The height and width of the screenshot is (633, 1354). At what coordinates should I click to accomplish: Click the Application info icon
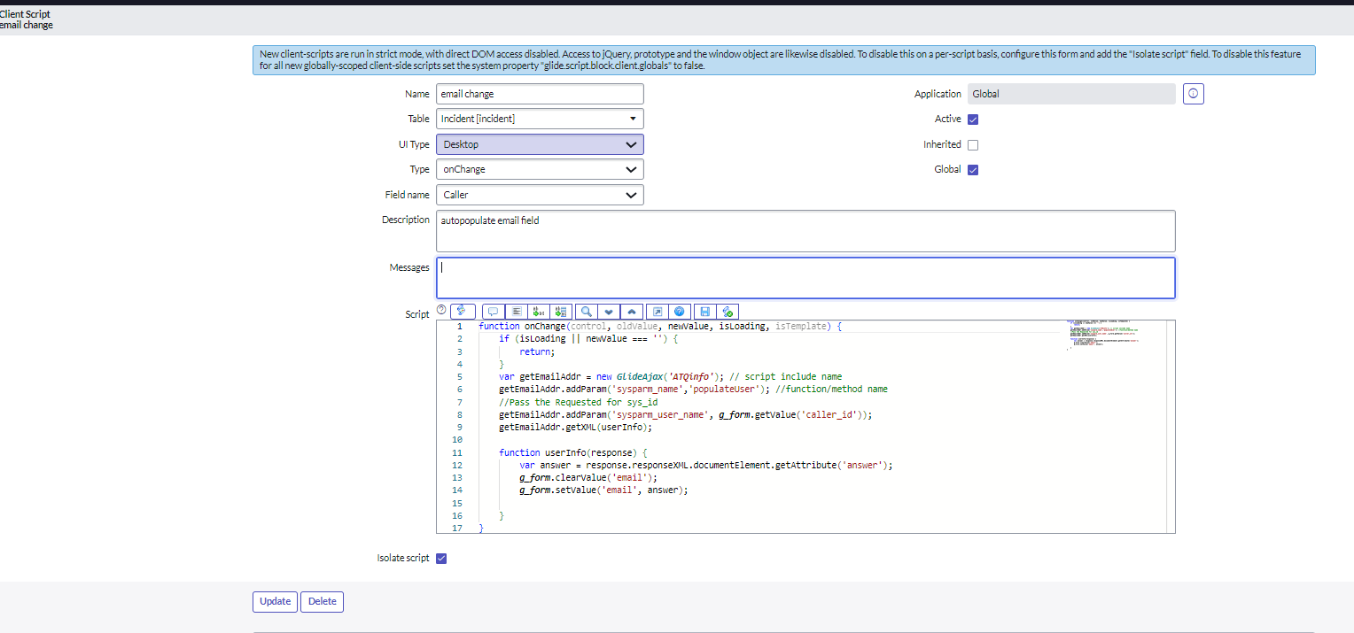[1193, 94]
